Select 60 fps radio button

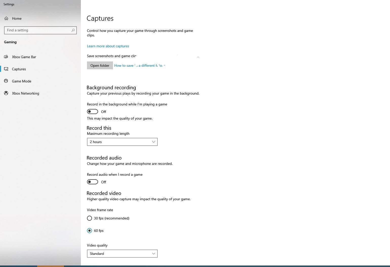tap(89, 231)
